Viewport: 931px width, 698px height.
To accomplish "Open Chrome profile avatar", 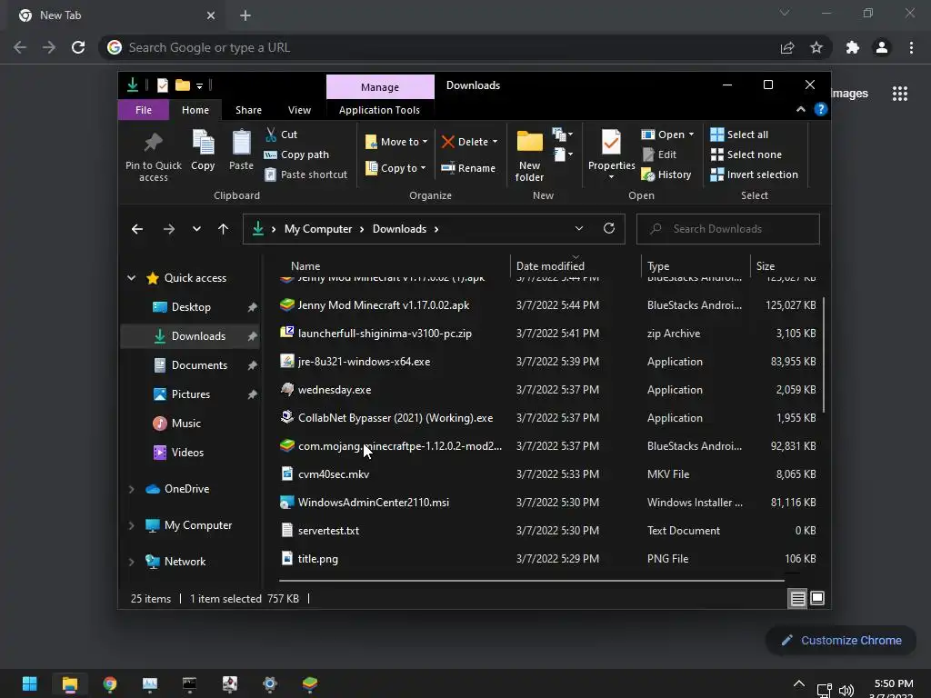I will (882, 47).
